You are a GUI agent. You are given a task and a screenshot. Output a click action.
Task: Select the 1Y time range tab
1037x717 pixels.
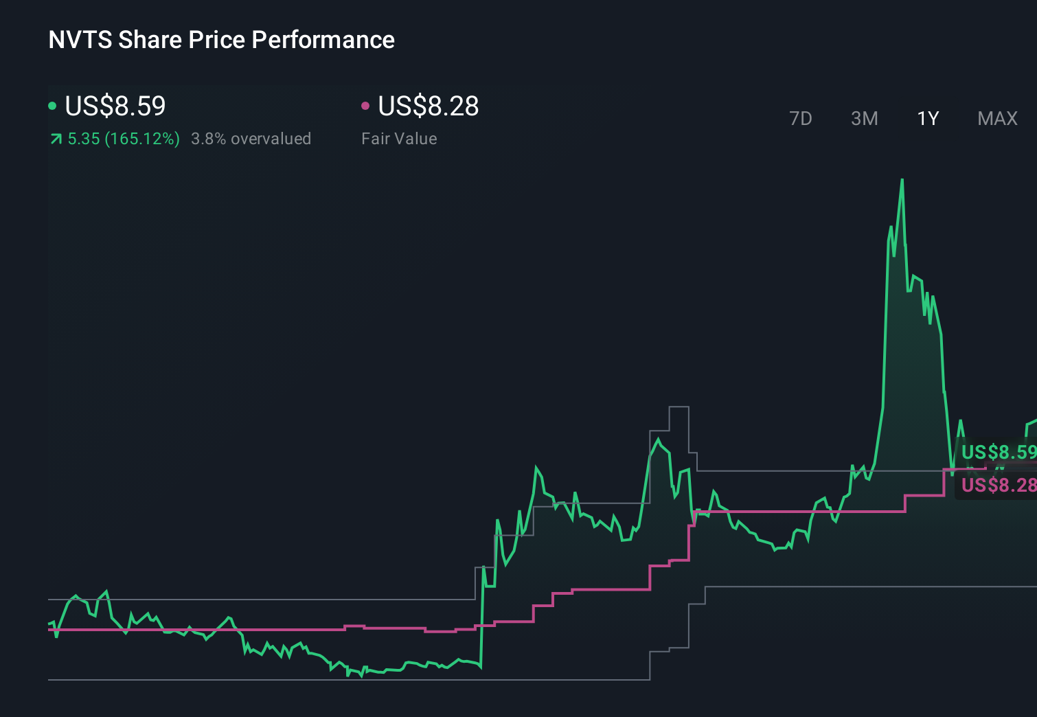(927, 118)
